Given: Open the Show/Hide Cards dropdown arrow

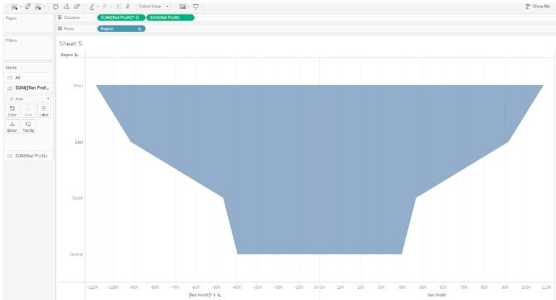Looking at the screenshot, I should [x=189, y=7].
